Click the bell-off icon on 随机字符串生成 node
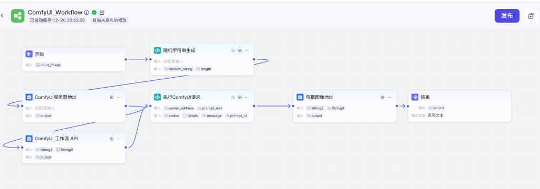Screen dimensions: 540x189 coord(233,50)
